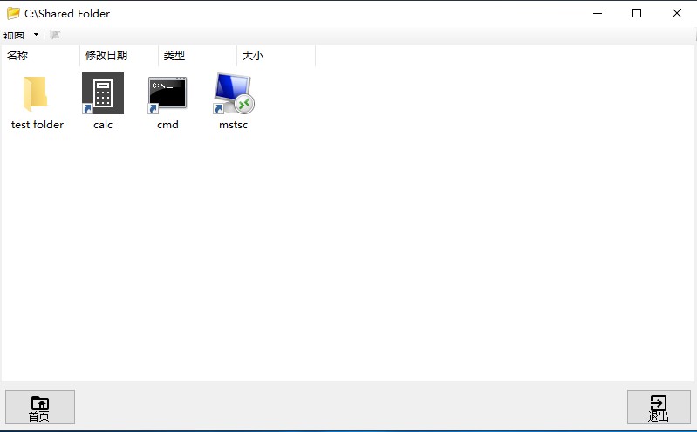
Task: Click the 'test folder' label text
Action: pyautogui.click(x=38, y=125)
